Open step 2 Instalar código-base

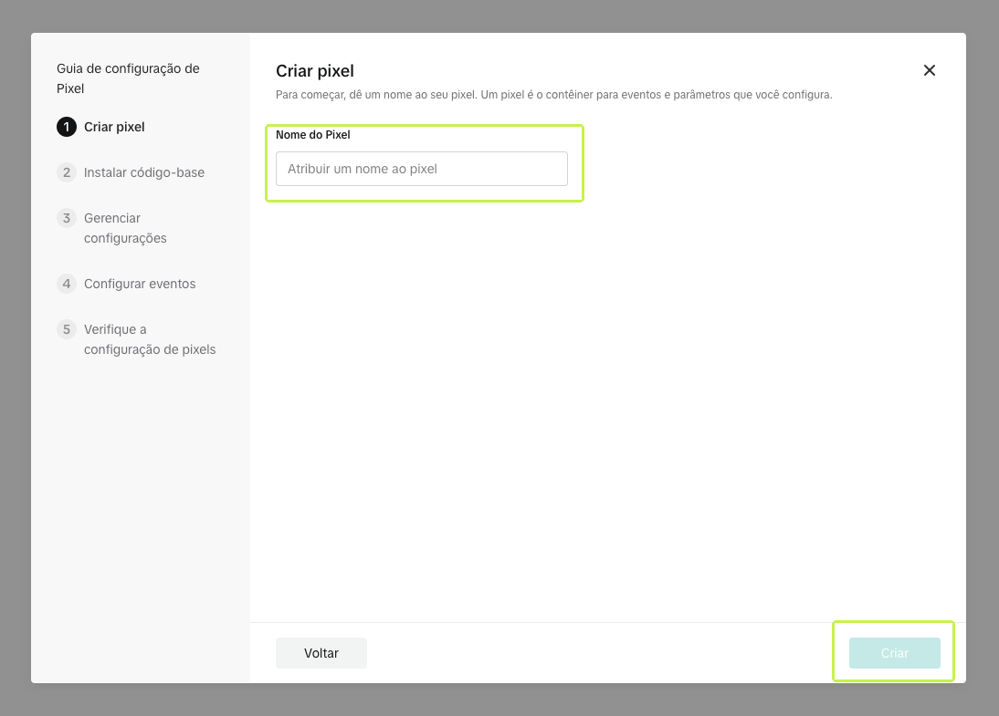(x=131, y=172)
